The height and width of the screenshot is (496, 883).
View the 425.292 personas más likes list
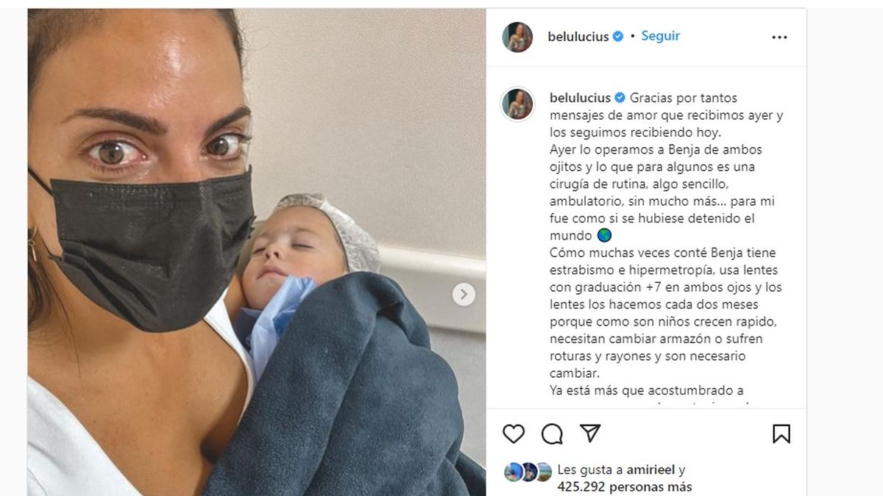point(625,486)
